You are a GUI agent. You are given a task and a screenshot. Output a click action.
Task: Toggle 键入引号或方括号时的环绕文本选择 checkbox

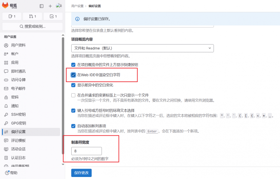(x=73, y=111)
